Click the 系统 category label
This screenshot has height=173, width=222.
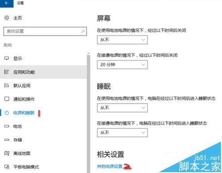(8, 45)
